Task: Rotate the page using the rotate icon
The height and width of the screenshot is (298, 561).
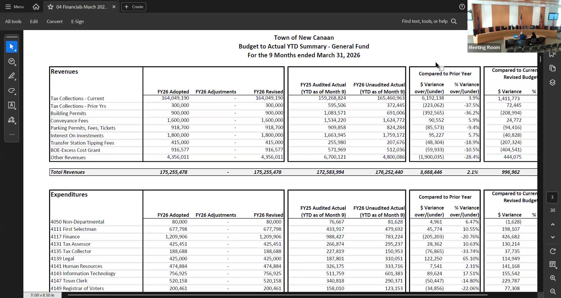Action: (553, 251)
